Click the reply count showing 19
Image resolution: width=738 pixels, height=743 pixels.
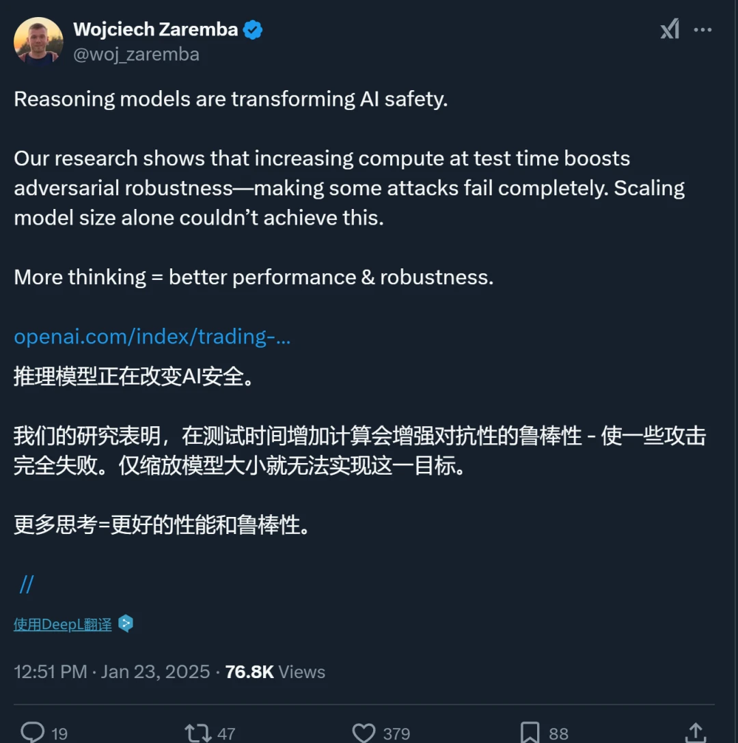tap(61, 733)
